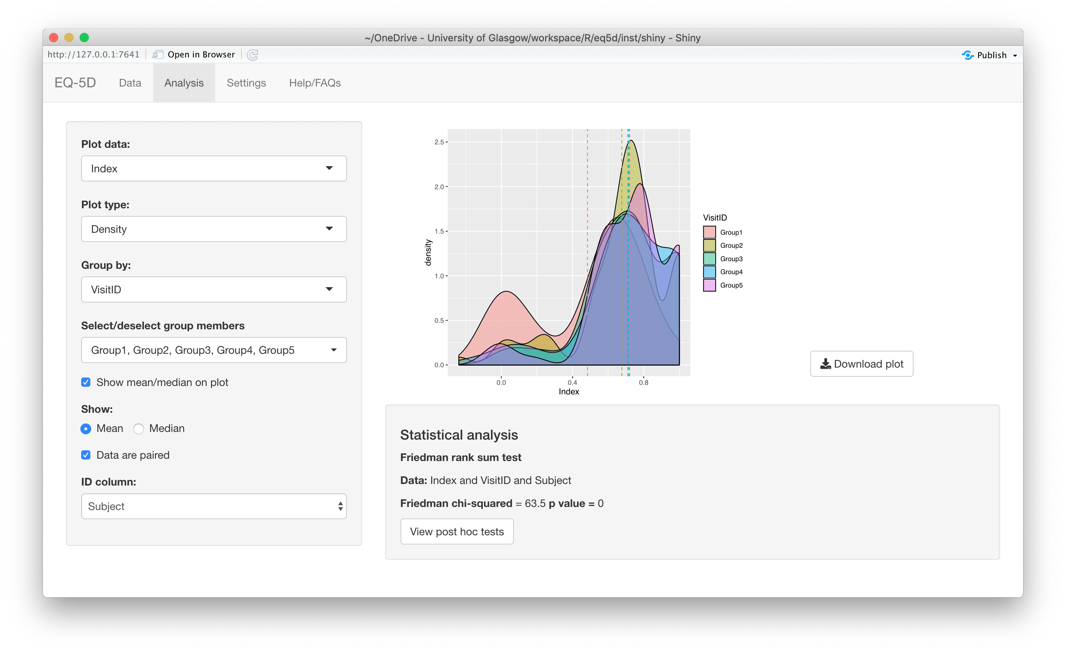Toggle the Show mean/median on plot checkbox

(85, 381)
